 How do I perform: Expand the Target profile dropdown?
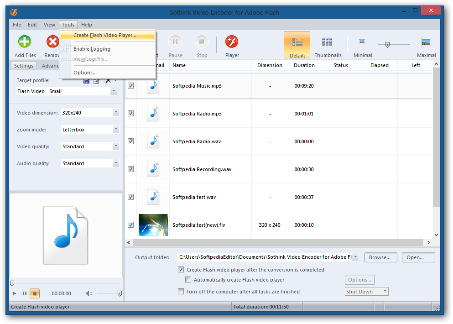[114, 91]
